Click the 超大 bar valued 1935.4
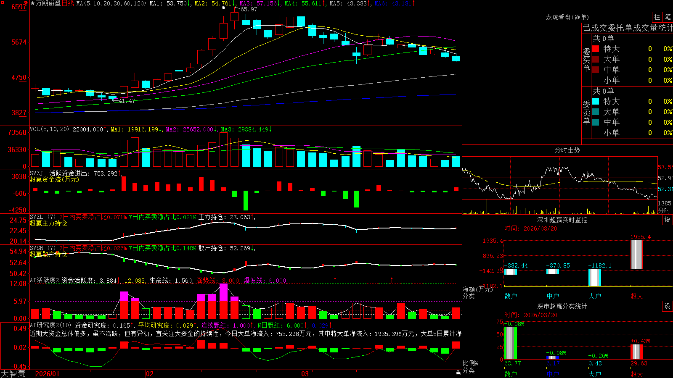The image size is (673, 378). tap(637, 255)
